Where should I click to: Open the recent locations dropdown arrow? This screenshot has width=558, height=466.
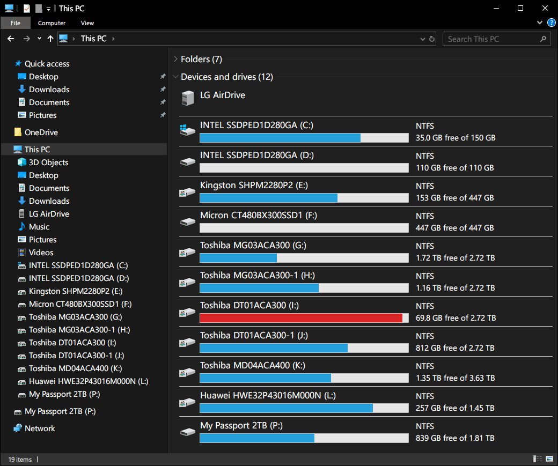point(39,39)
